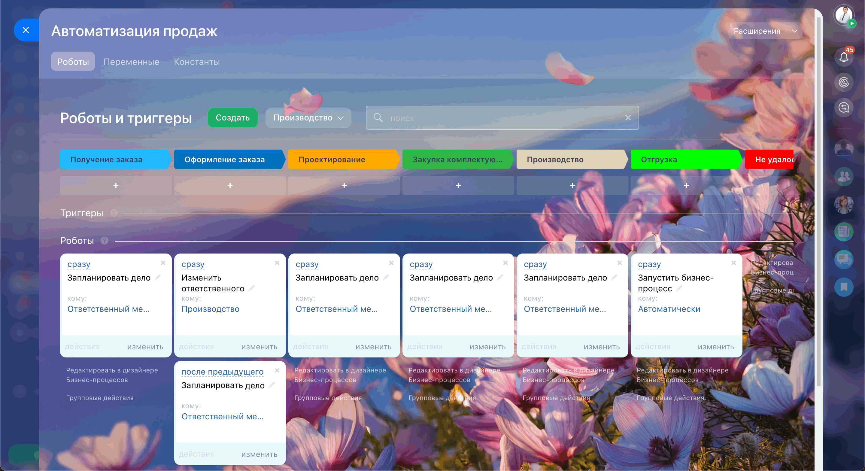
Task: Open 'после предыдущего' timing dropdown link
Action: tap(222, 372)
